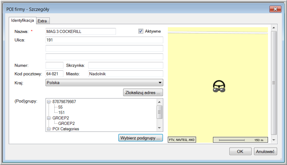Toggle the Aktywne checkbox

(141, 31)
